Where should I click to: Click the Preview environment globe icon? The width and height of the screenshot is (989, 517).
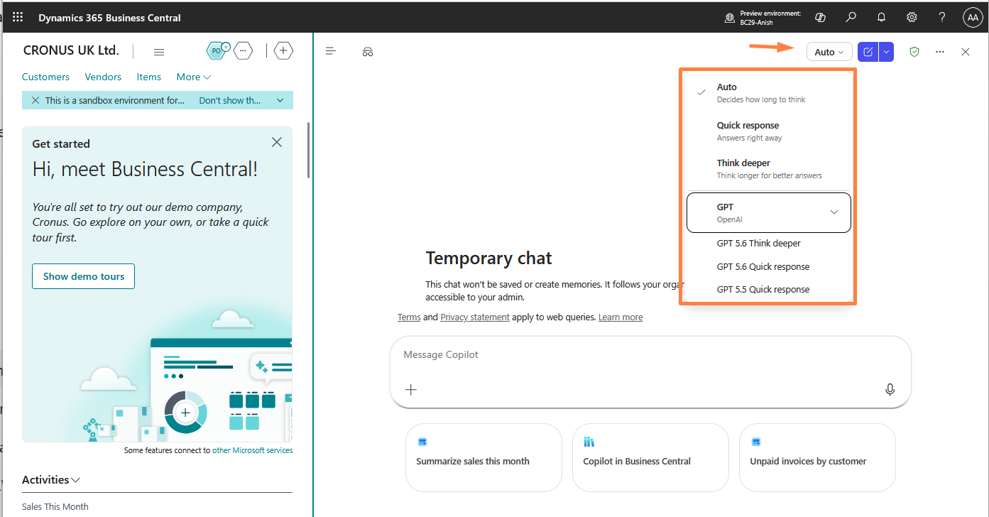click(x=729, y=18)
